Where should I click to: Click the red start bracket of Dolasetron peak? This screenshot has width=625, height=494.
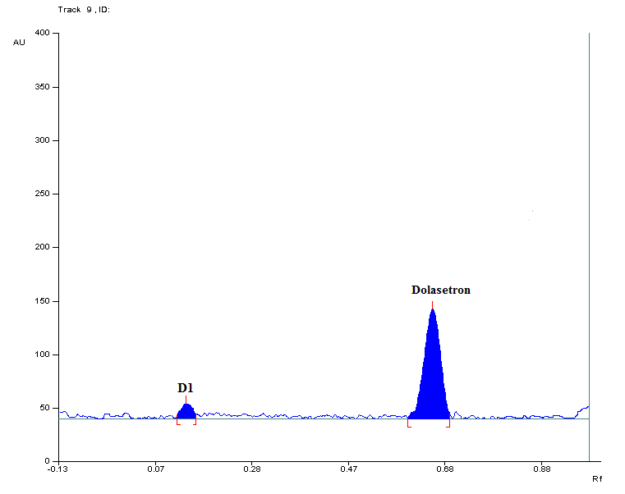click(409, 423)
